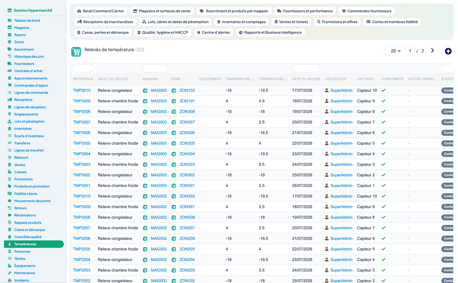The width and height of the screenshot is (458, 283).
Task: Open Commandes fournisseurs tab
Action: [366, 11]
